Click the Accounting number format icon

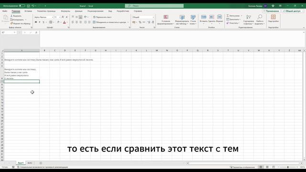(x=134, y=22)
